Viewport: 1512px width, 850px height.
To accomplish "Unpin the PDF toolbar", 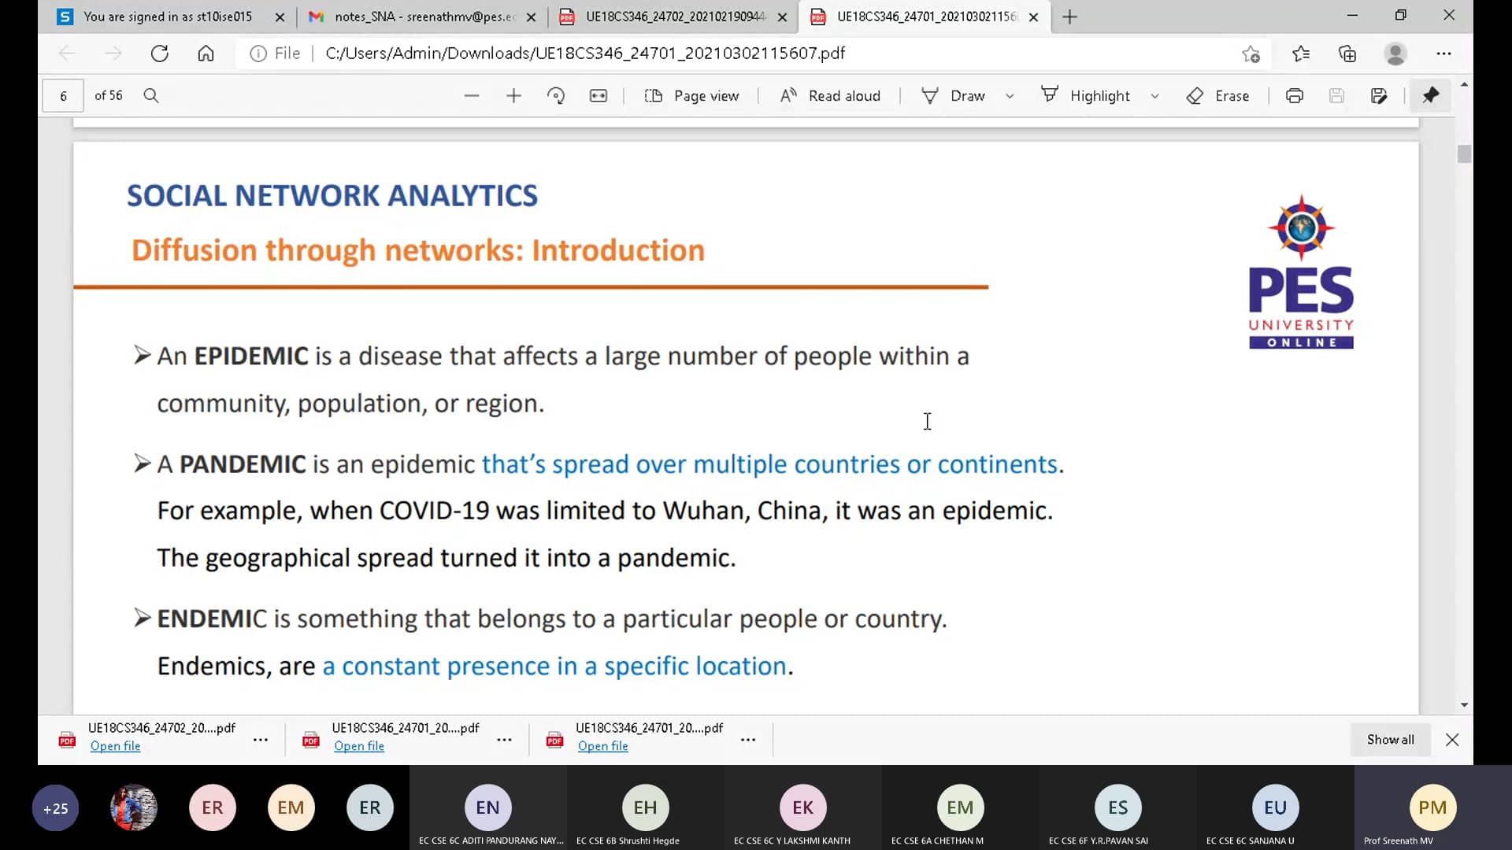I will (x=1430, y=95).
